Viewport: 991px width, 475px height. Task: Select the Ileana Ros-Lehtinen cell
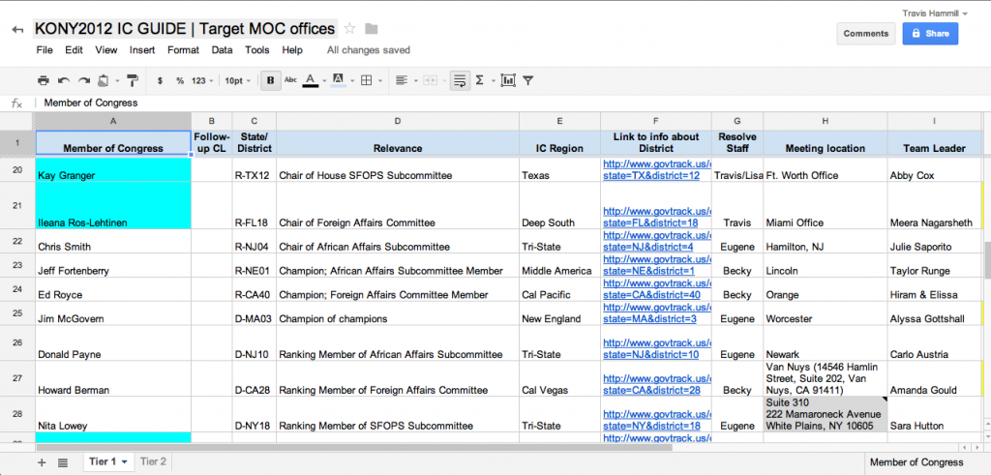click(x=113, y=205)
